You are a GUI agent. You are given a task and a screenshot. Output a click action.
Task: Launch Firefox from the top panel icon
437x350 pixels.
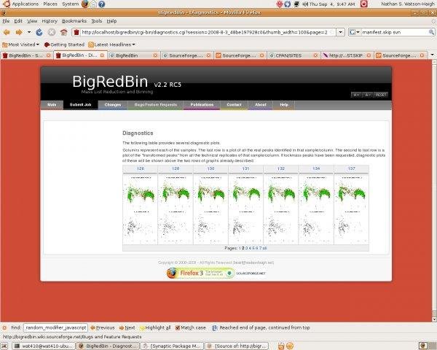85,4
